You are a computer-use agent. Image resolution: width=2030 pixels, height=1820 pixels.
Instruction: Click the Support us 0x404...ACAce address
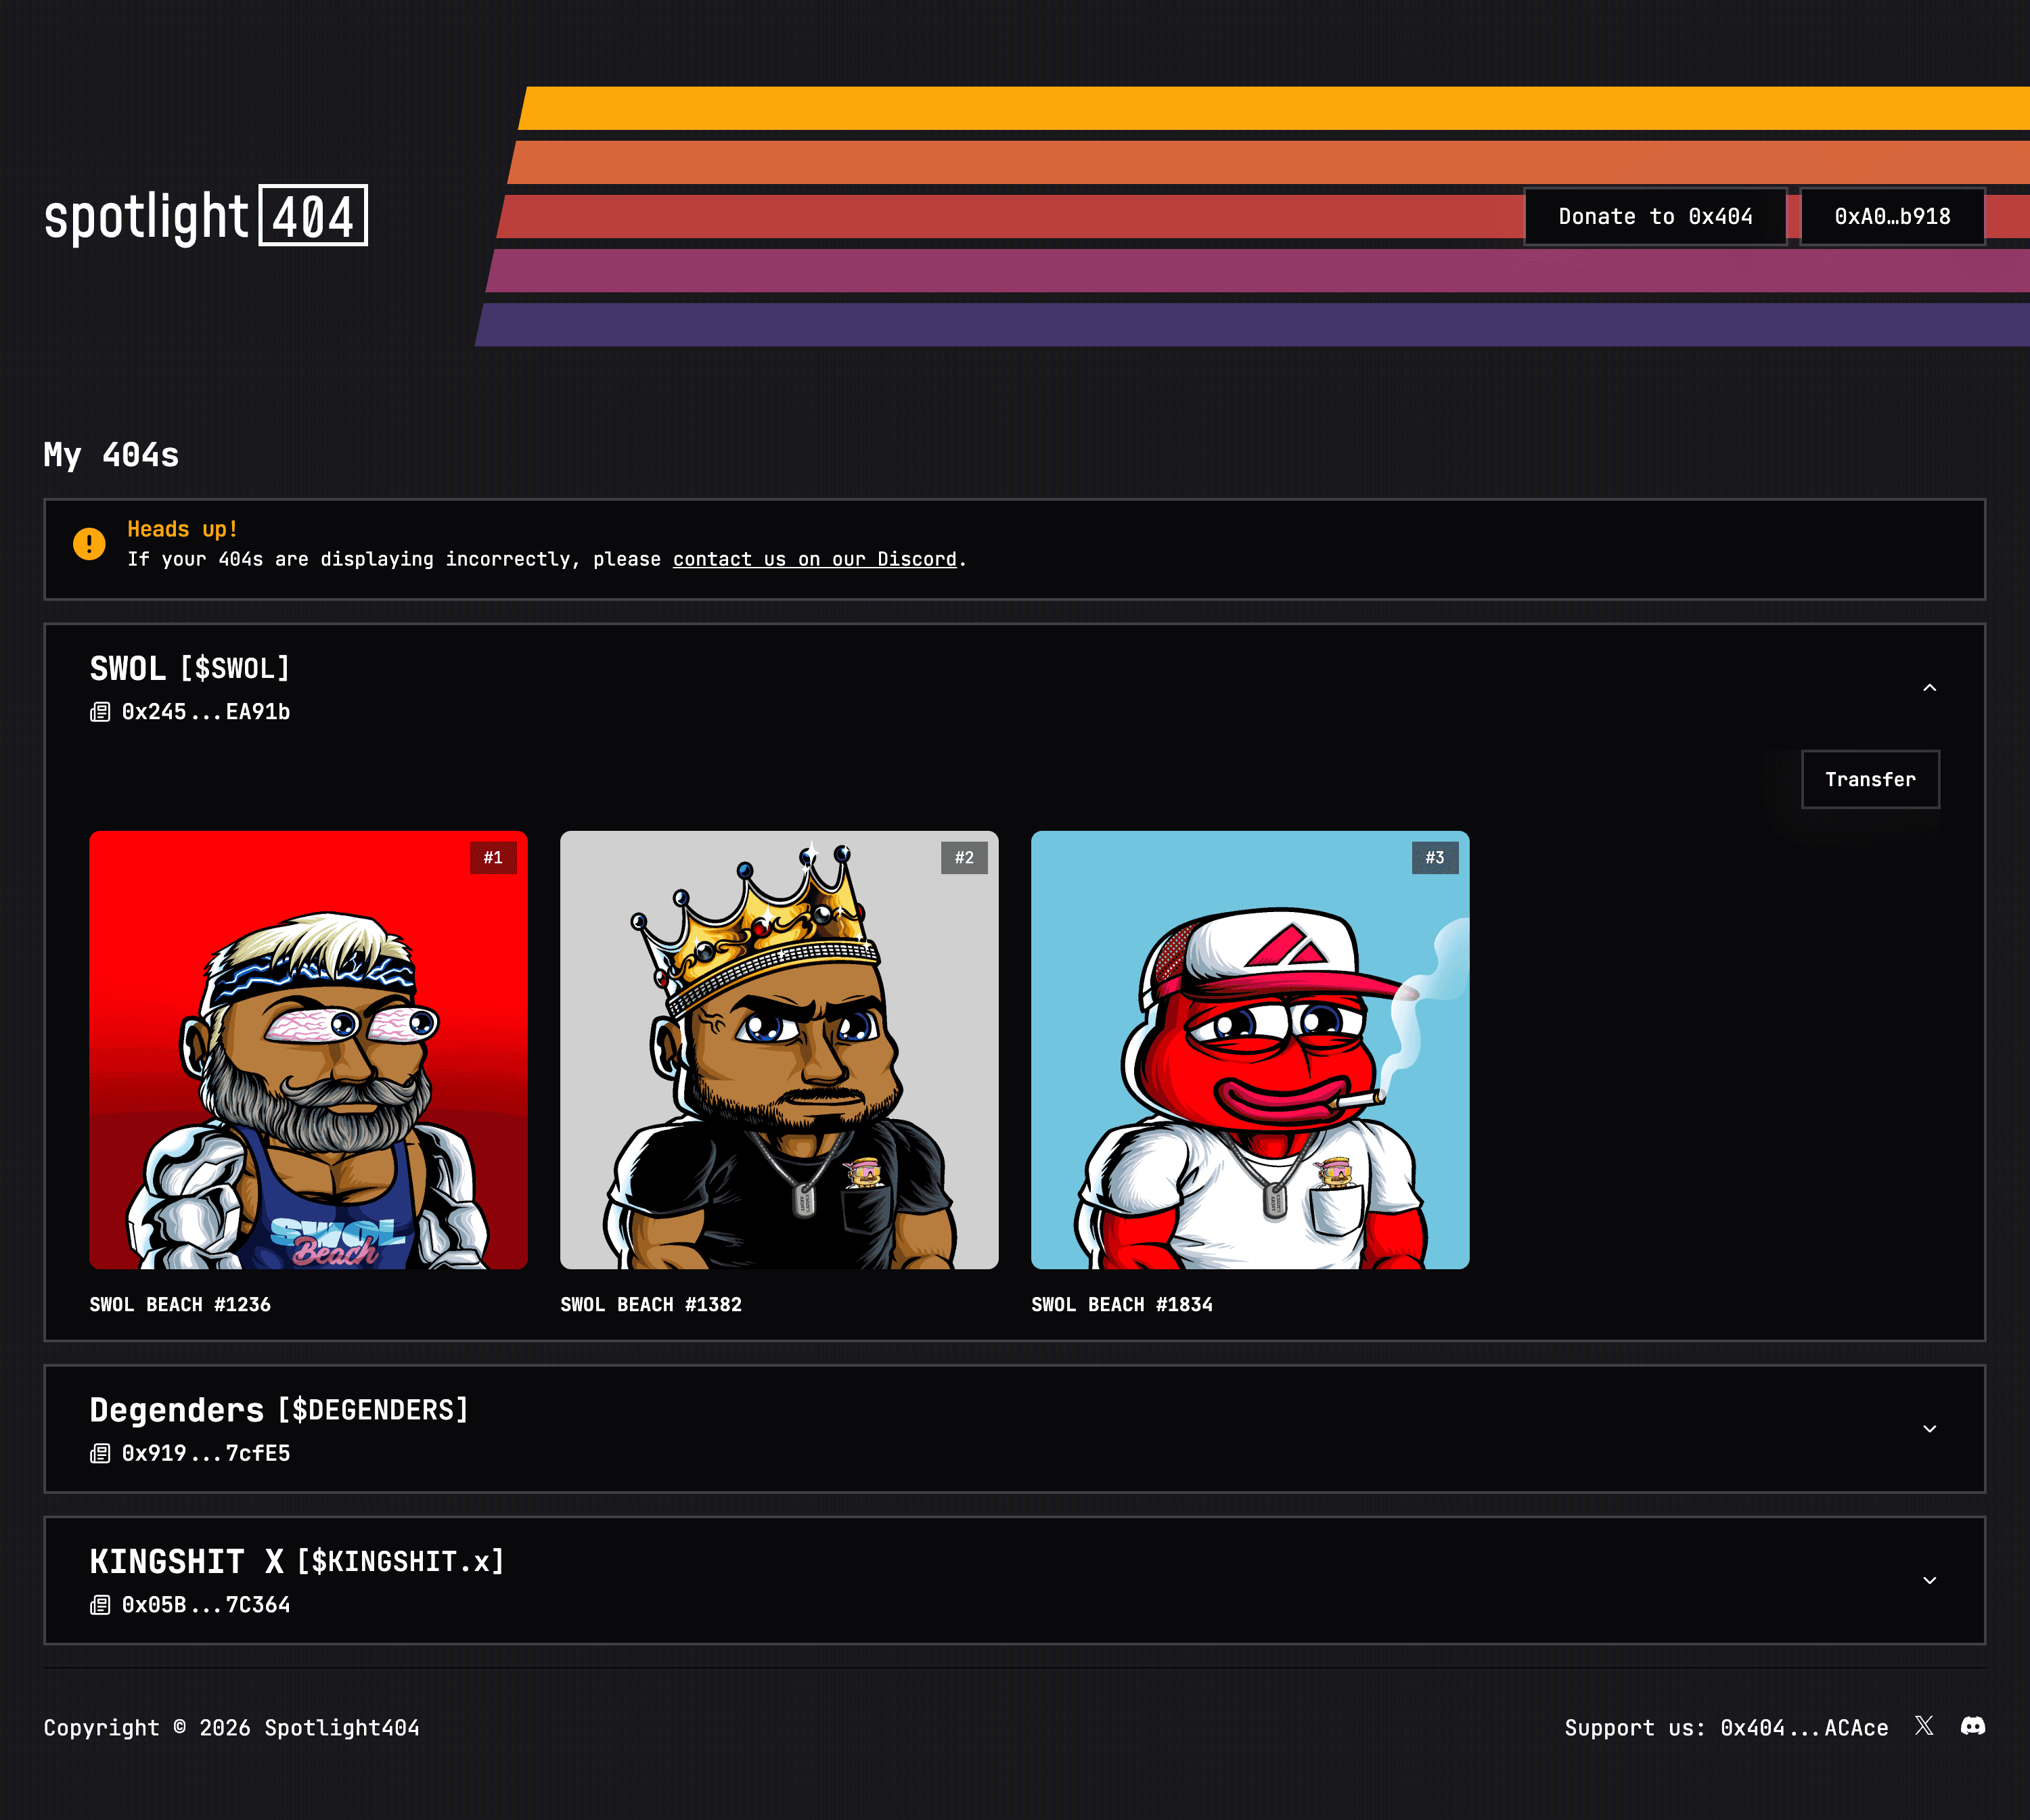pos(1804,1728)
